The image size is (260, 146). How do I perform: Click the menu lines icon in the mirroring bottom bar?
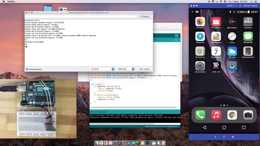click(233, 137)
